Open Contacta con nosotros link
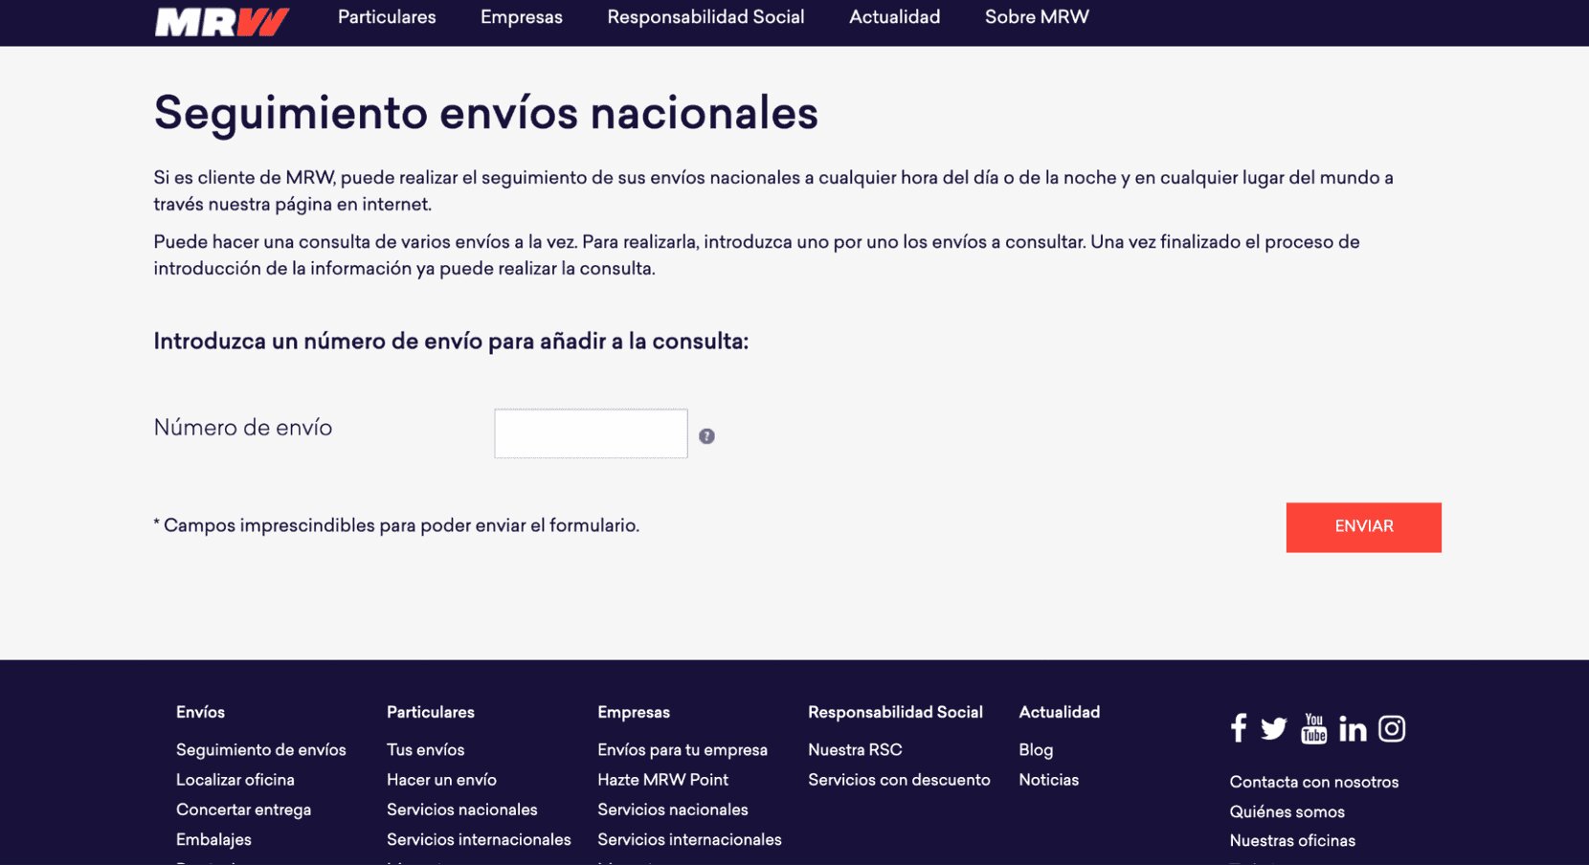 click(x=1314, y=782)
